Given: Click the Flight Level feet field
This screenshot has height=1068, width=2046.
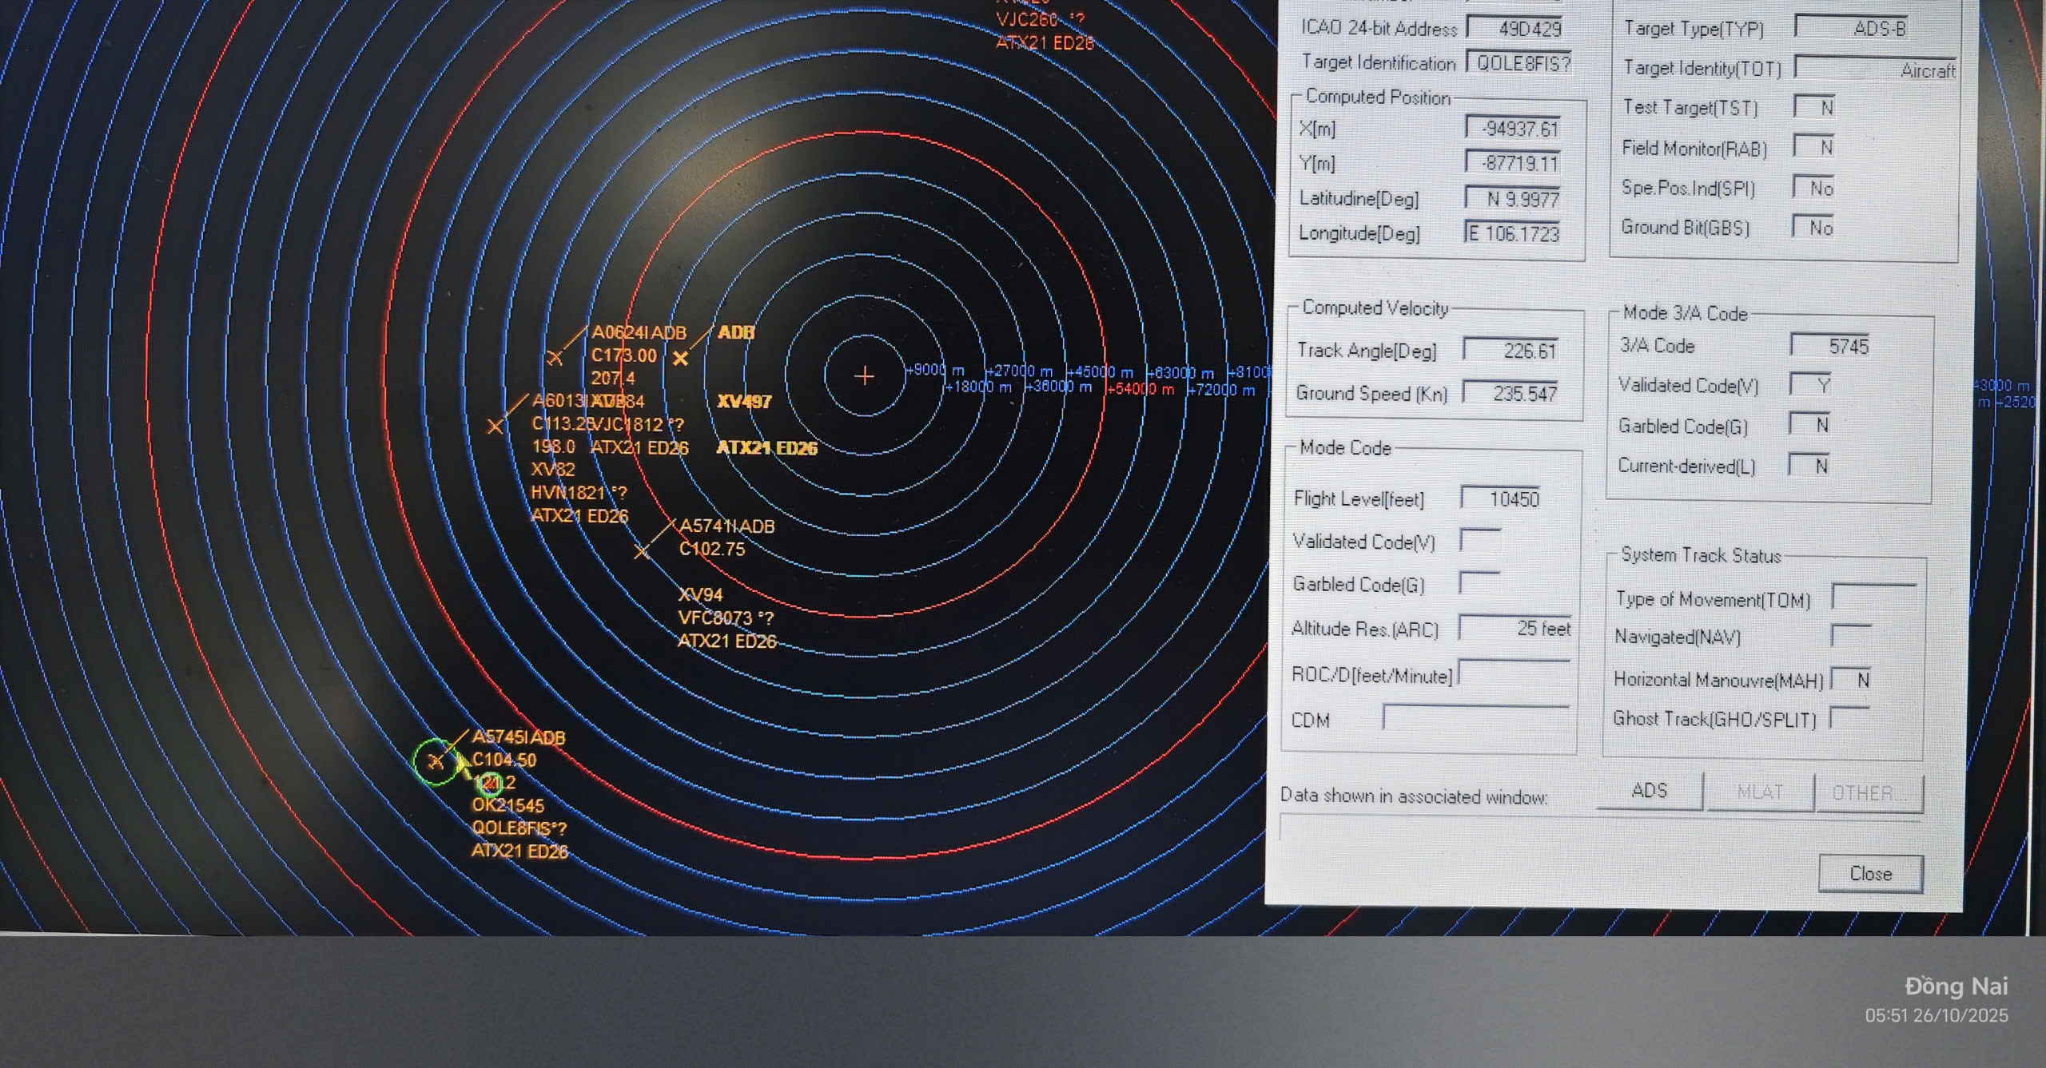Looking at the screenshot, I should pyautogui.click(x=1501, y=499).
